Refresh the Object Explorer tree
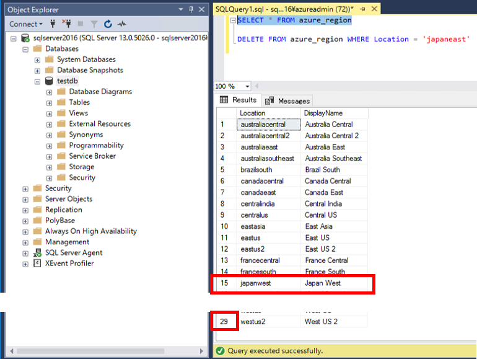Screen dimensions: 477x359 click(108, 24)
